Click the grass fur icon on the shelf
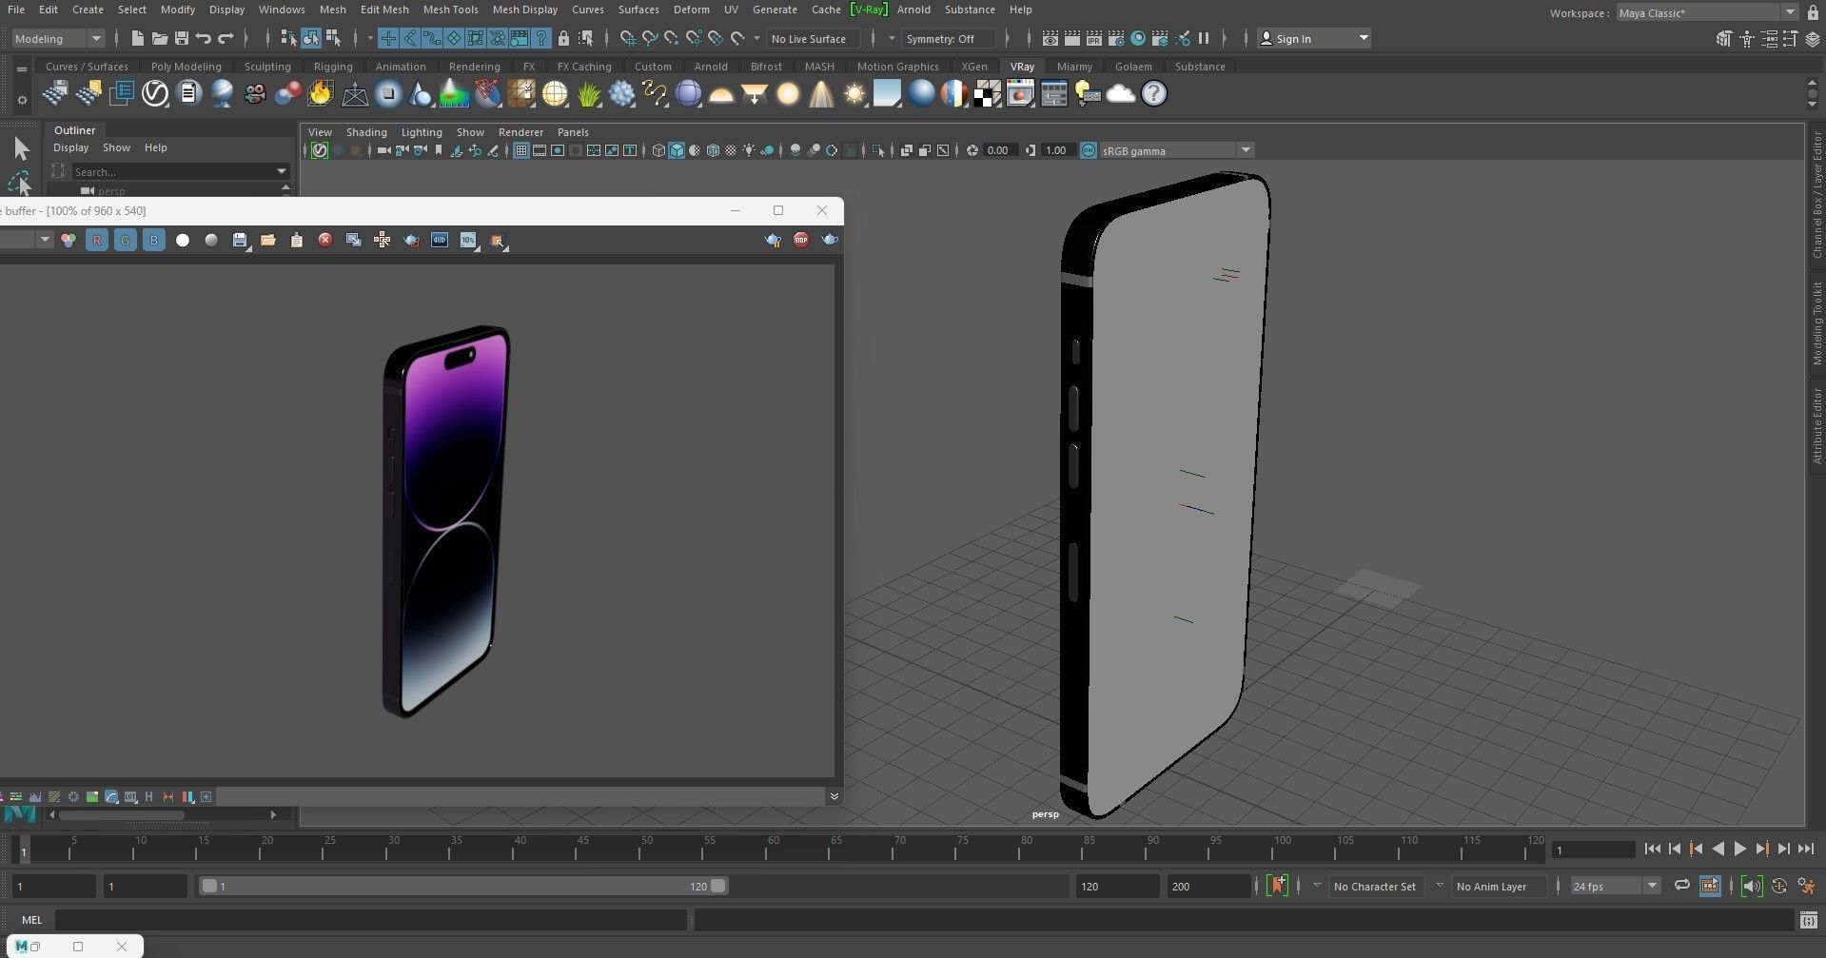Image resolution: width=1826 pixels, height=958 pixels. (x=587, y=93)
